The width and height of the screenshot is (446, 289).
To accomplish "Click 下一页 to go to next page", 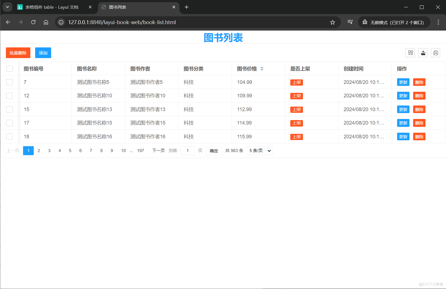I will click(158, 151).
